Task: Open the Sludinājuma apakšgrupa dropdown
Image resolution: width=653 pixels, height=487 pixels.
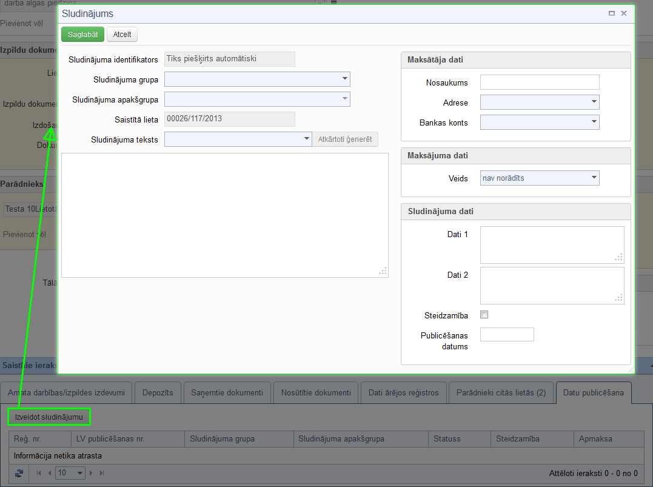Action: (x=345, y=99)
